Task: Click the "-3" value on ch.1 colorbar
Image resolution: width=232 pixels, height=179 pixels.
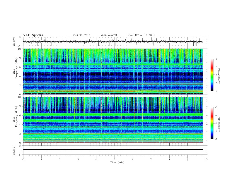Action: click(x=216, y=59)
